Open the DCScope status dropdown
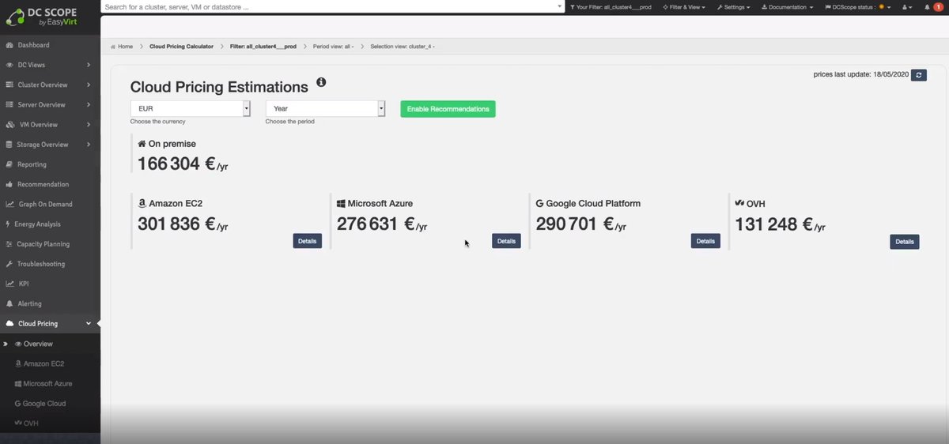 [x=857, y=7]
